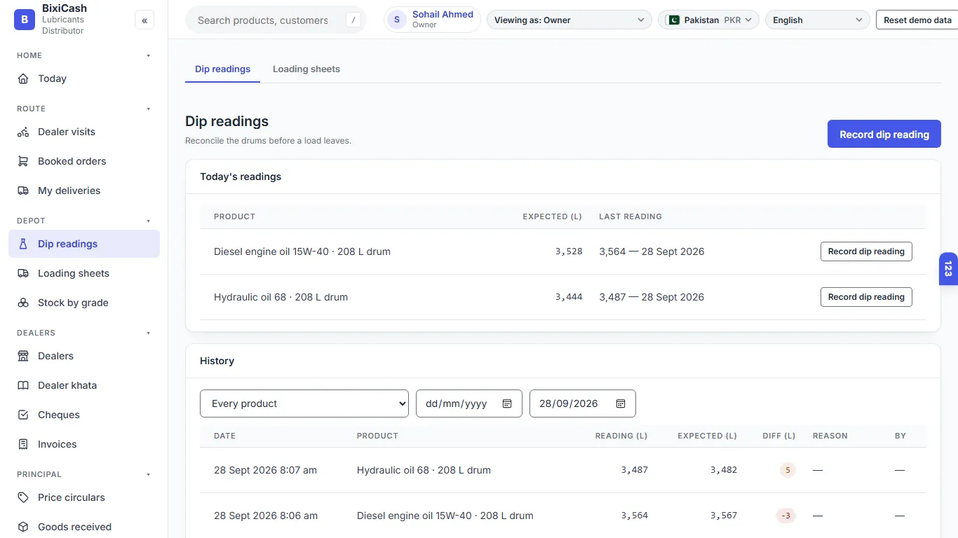
Task: Open the Every product filter dropdown
Action: coord(304,403)
